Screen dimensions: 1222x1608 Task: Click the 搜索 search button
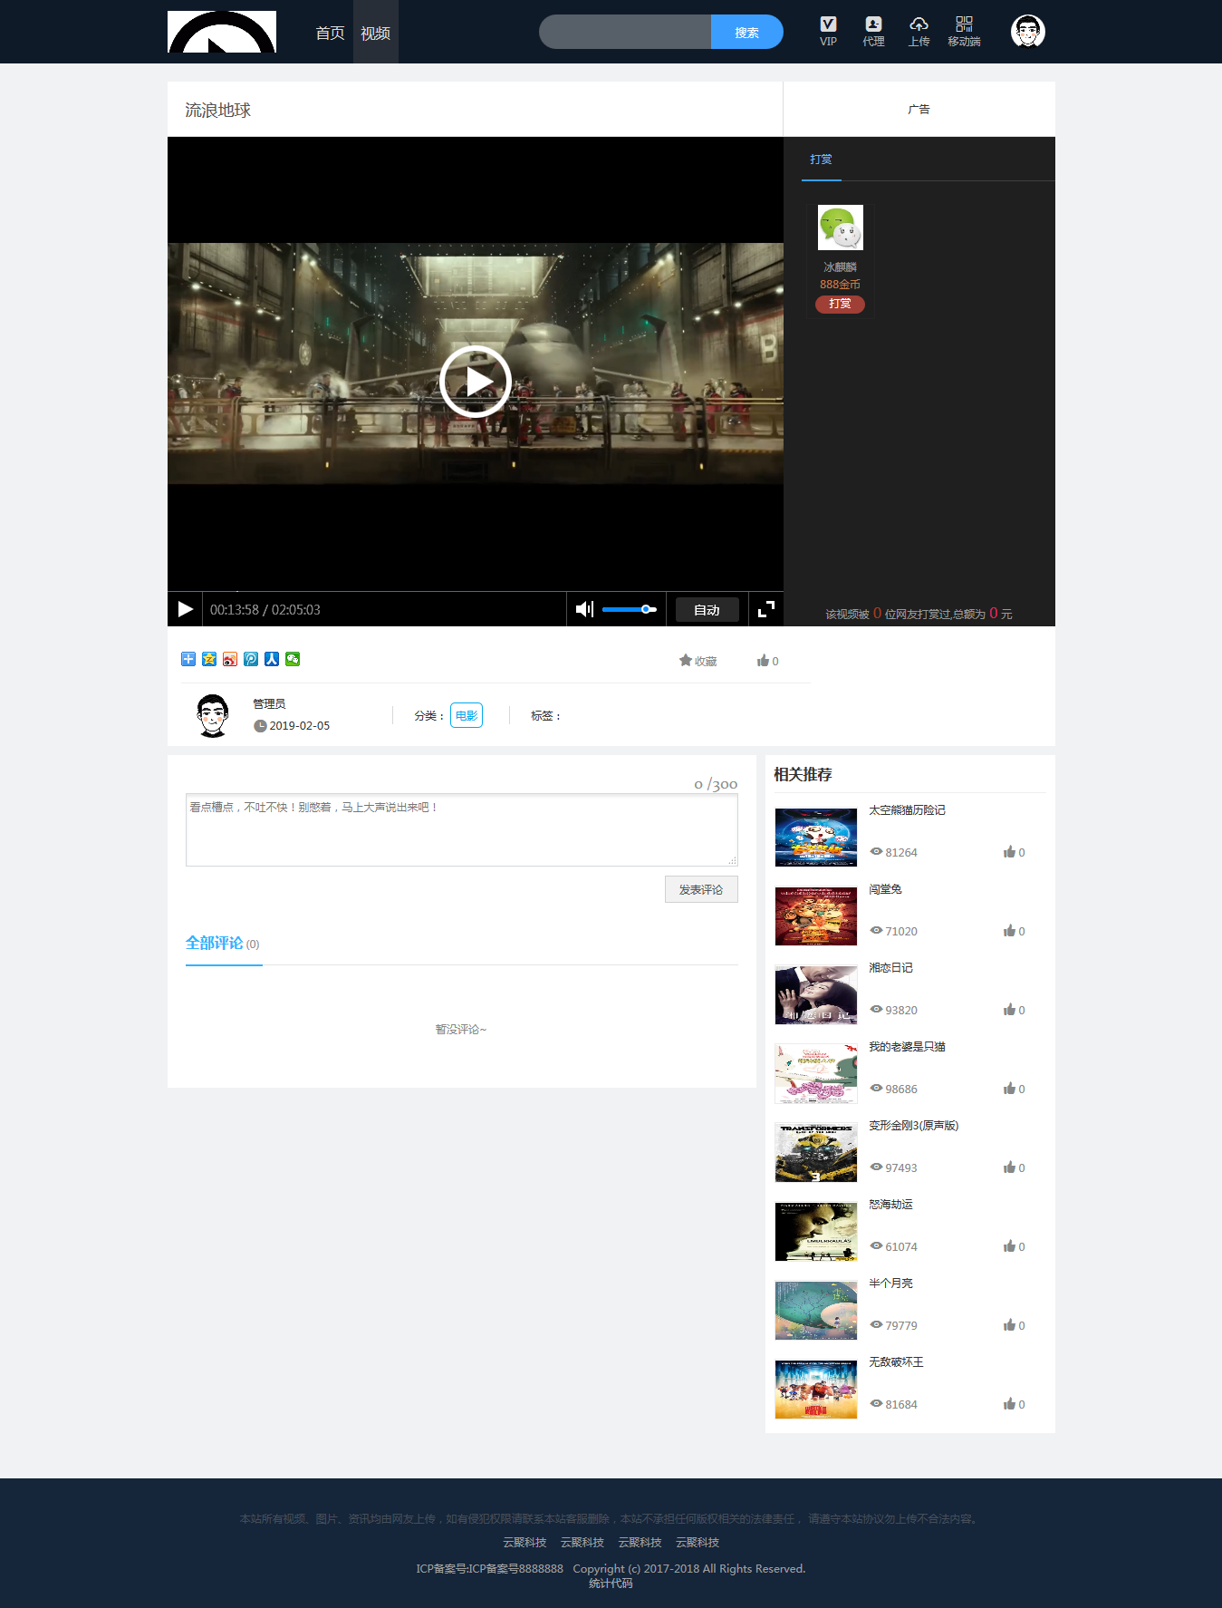(x=746, y=32)
